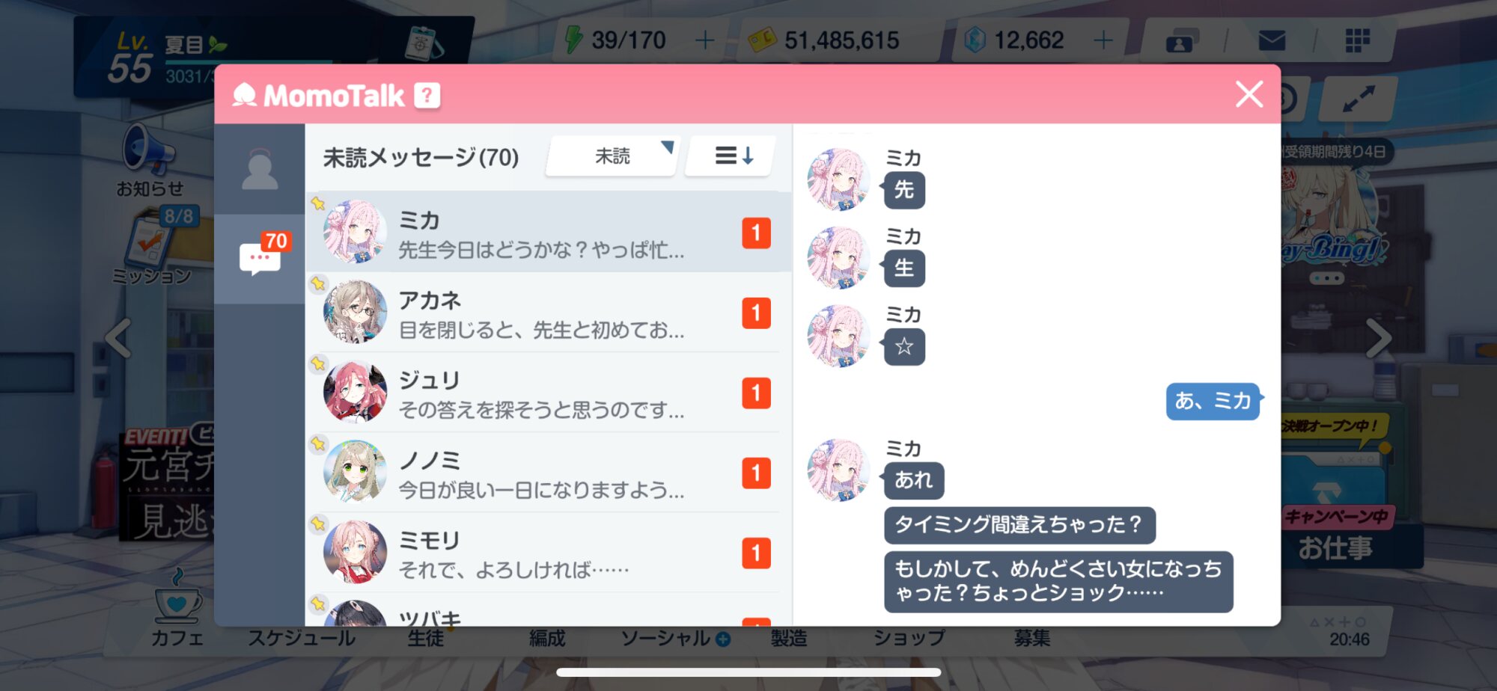This screenshot has height=691, width=1497.
Task: Add more AP with the plus icon
Action: (x=704, y=40)
